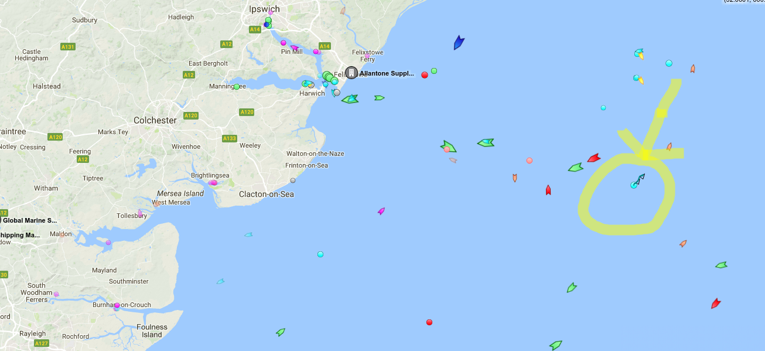765x351 pixels.
Task: Select red vessel left of yellow star
Action: (594, 158)
